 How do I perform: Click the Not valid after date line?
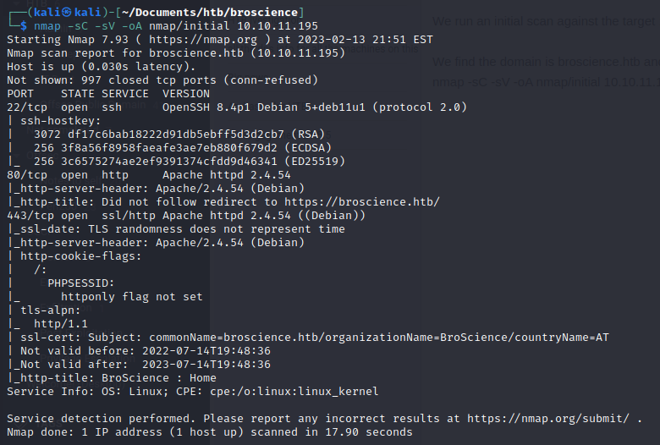pyautogui.click(x=139, y=365)
